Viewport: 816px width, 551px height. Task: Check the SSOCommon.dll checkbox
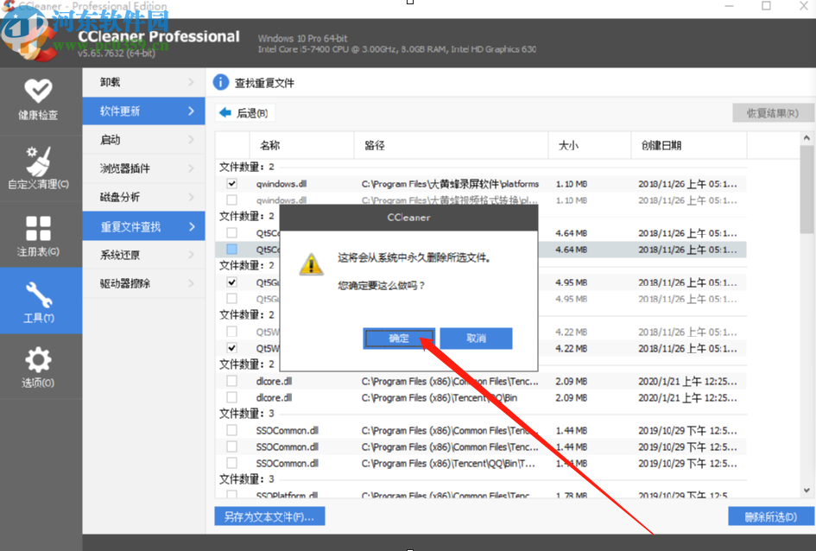point(231,430)
